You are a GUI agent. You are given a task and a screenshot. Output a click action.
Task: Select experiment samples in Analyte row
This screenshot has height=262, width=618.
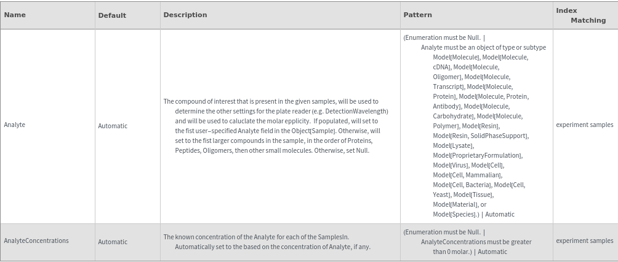(x=584, y=125)
